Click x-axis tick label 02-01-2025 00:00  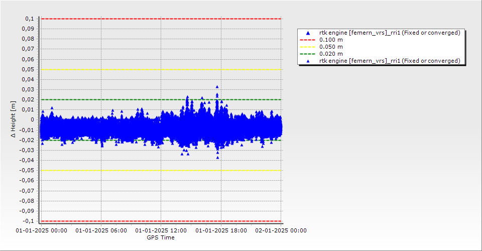[281, 231]
